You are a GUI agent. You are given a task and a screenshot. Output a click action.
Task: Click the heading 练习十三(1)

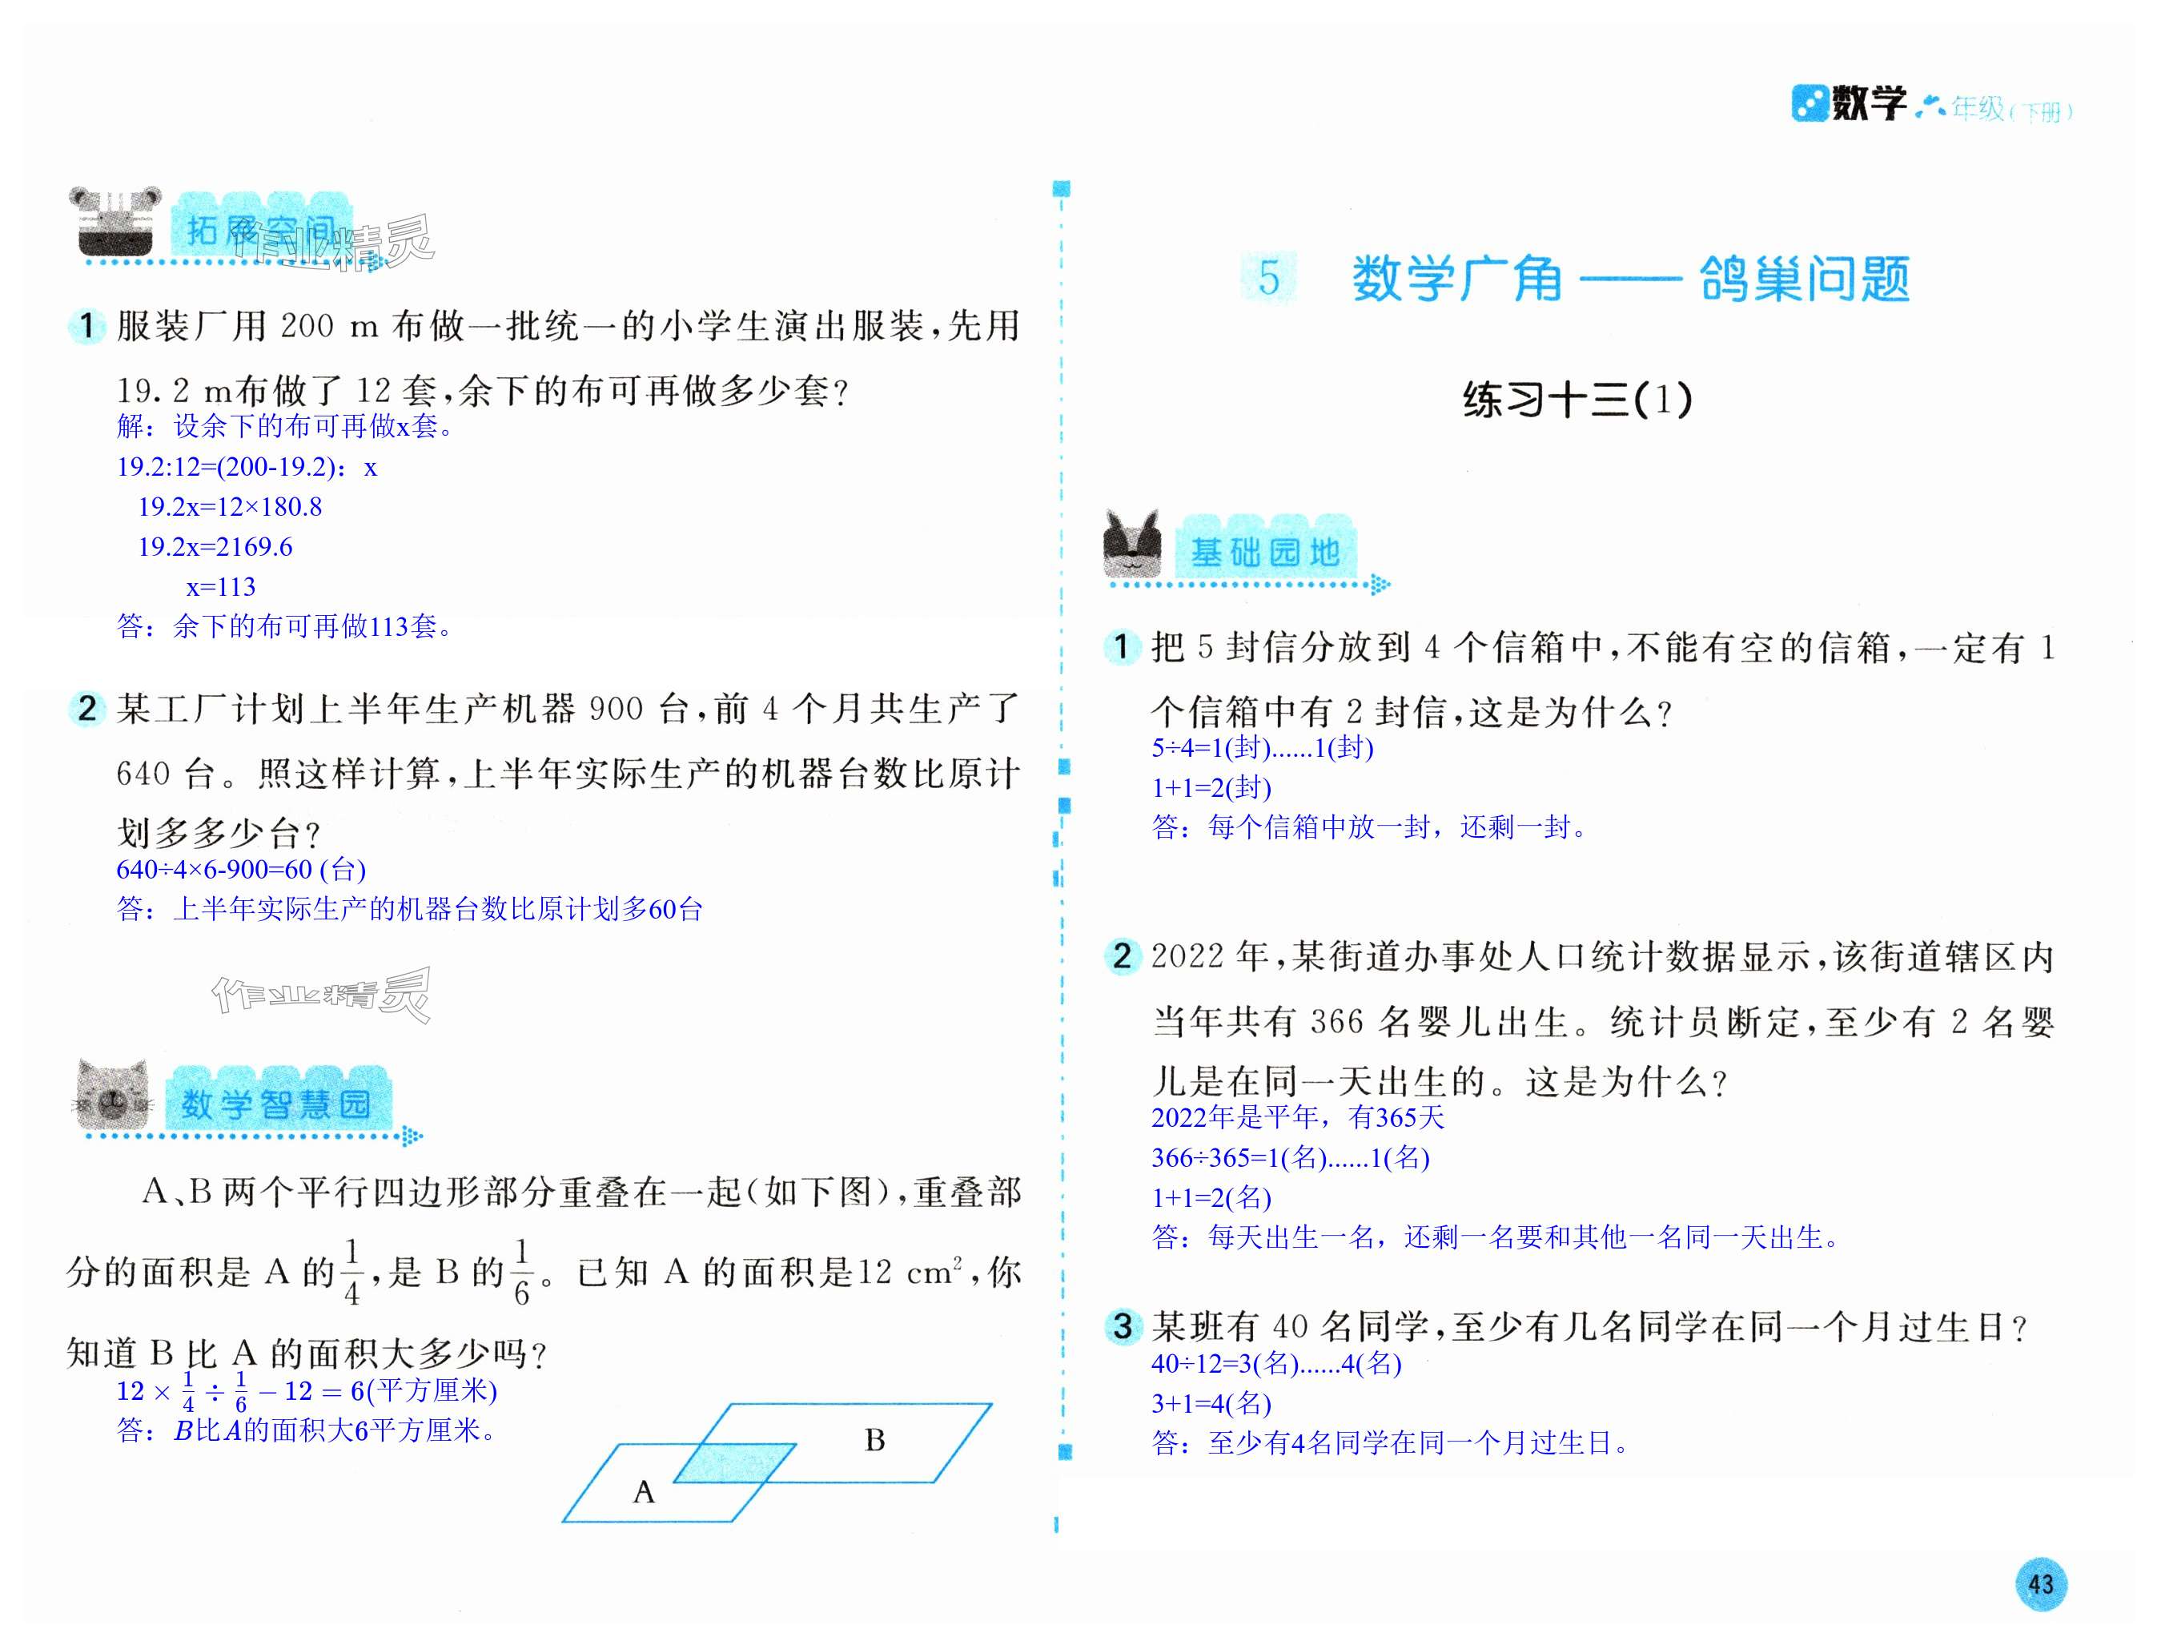(x=1577, y=400)
